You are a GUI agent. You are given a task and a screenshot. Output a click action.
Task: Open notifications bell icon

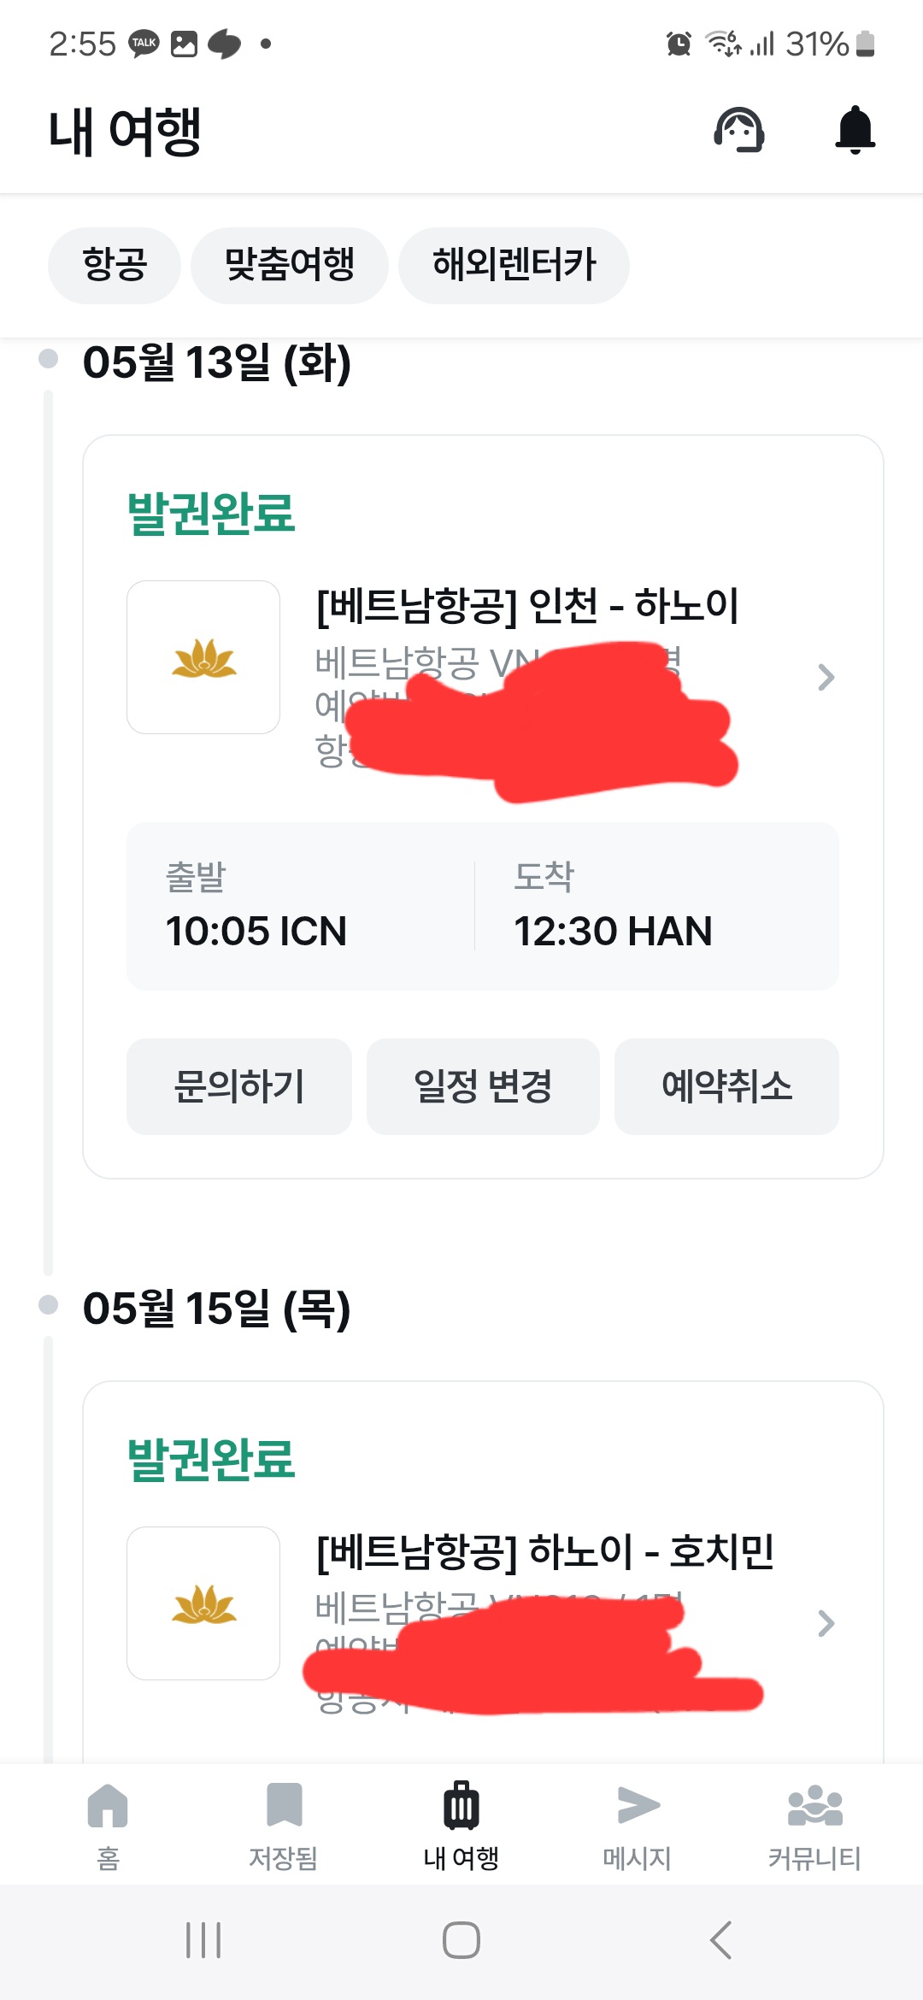coord(855,130)
